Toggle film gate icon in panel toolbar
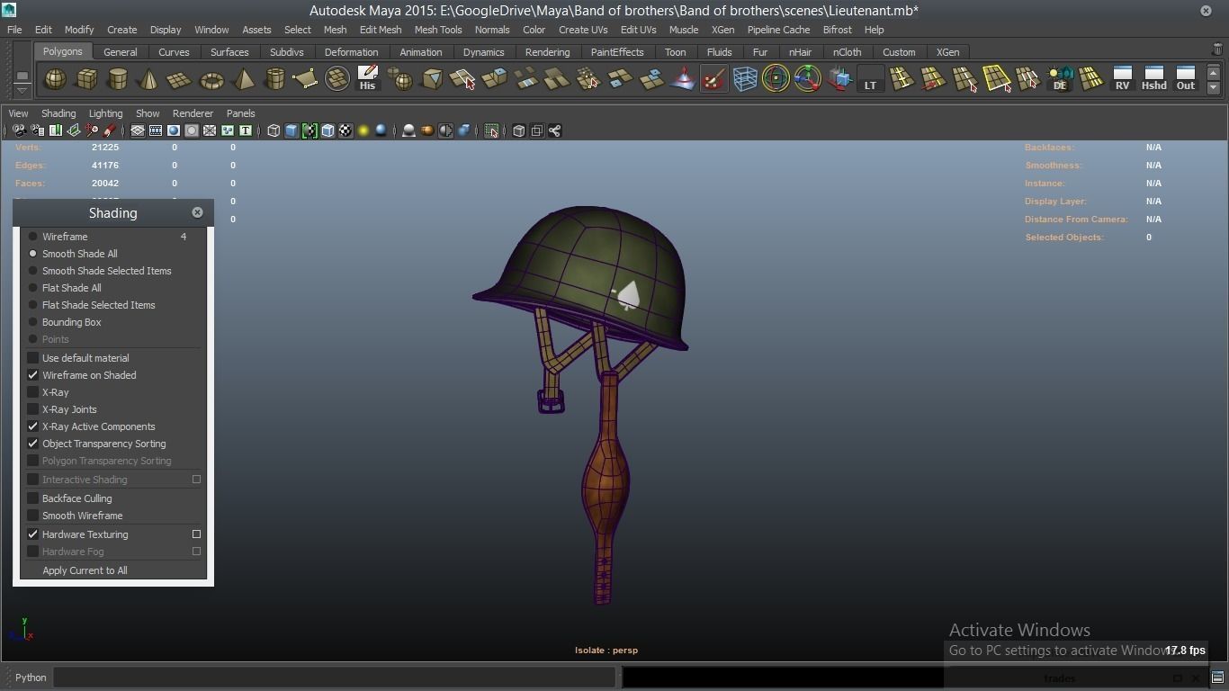Image resolution: width=1229 pixels, height=691 pixels. (x=156, y=131)
